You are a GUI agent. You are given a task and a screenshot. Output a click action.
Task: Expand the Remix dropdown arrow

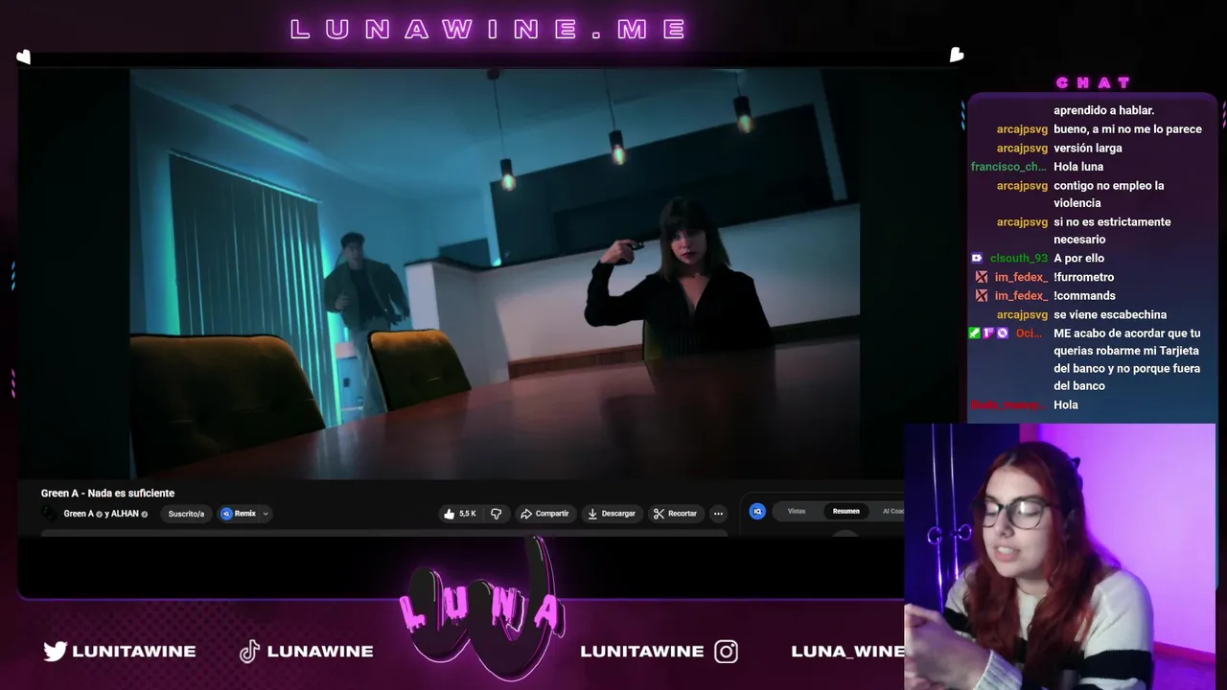click(x=266, y=514)
